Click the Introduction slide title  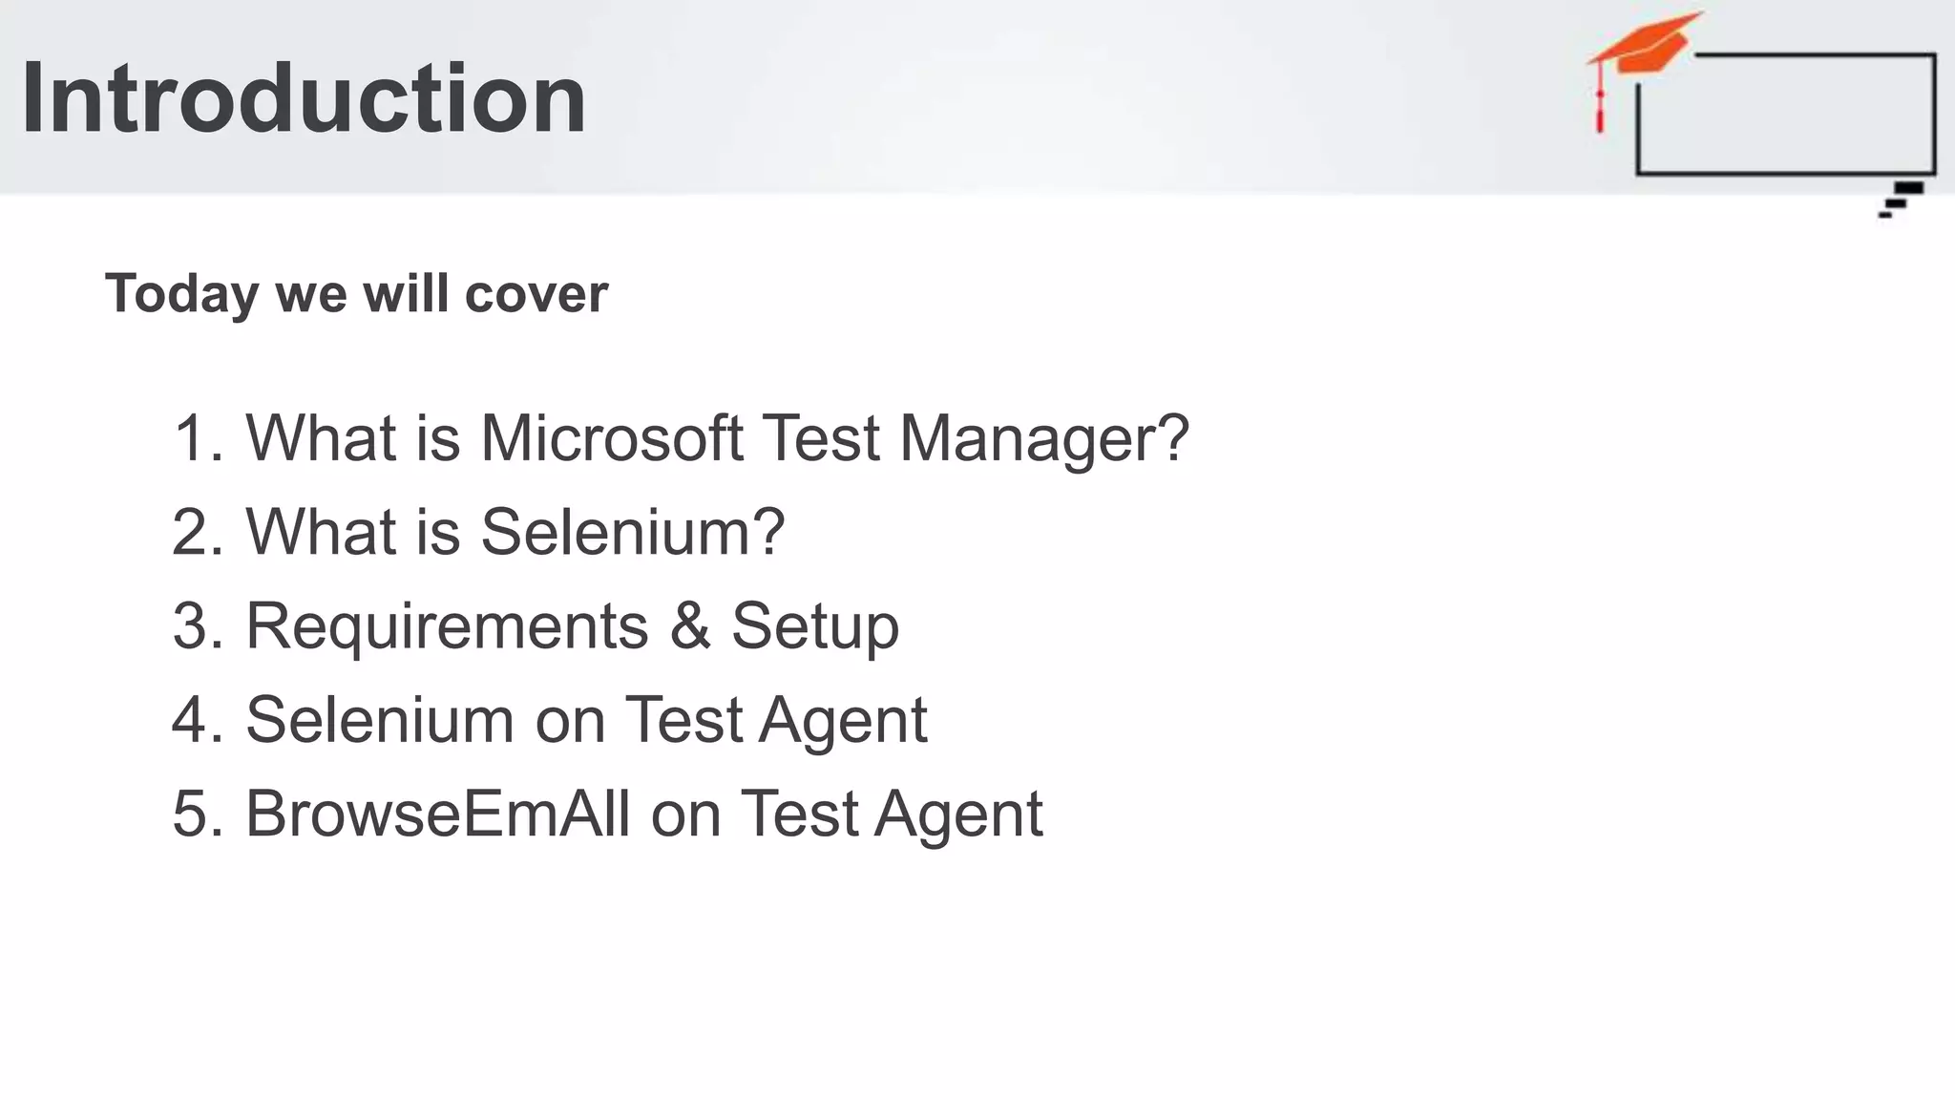click(304, 98)
